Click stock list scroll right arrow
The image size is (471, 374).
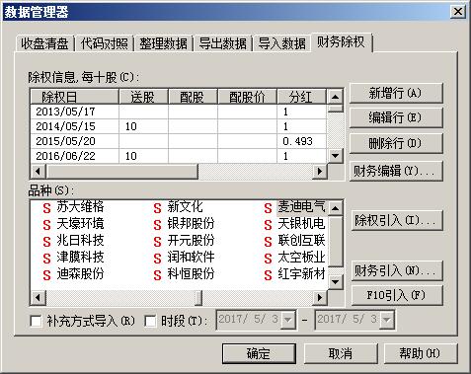pos(320,298)
